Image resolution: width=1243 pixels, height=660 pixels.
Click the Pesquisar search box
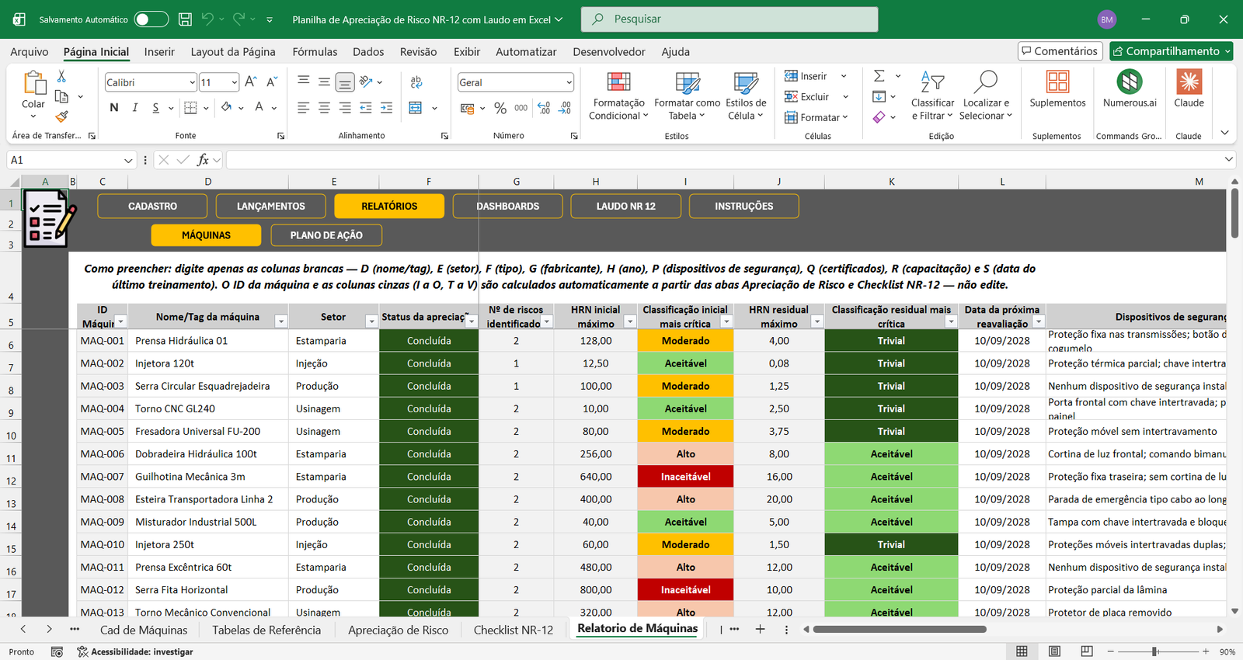[x=729, y=19]
